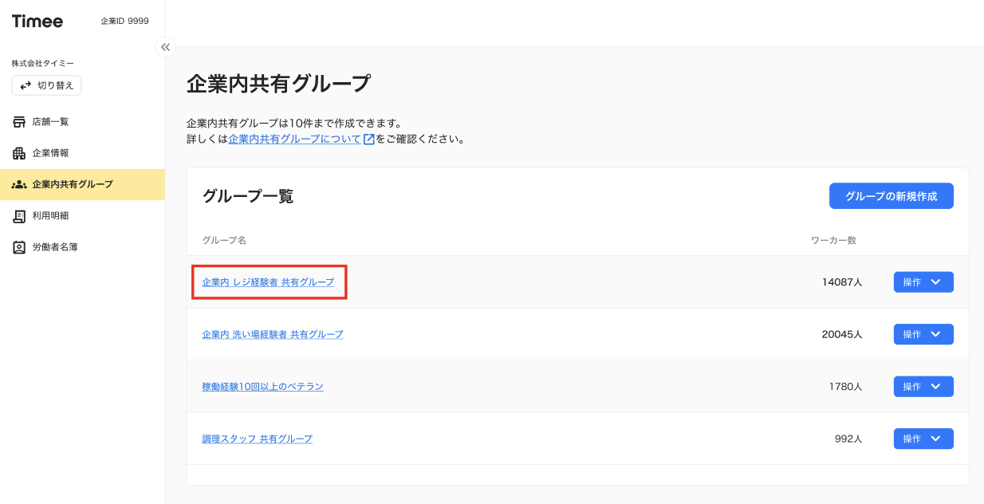Open the 企業内共有グループについて help link
984x504 pixels.
pos(294,139)
